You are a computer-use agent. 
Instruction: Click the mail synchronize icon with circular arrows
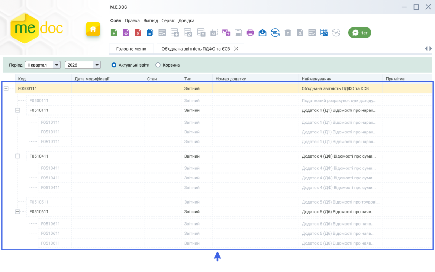[x=275, y=33]
